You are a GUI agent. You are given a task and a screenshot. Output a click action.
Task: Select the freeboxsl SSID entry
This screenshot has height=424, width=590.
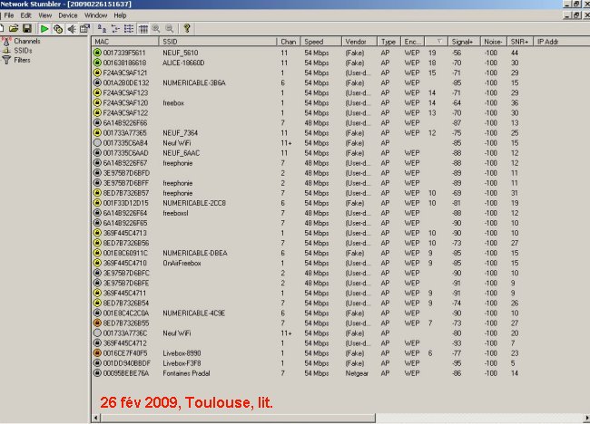click(x=175, y=213)
